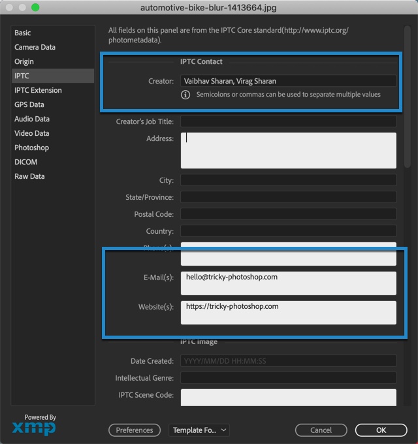Screen dimensions: 418x444
Task: Select IPTC in the sidebar
Action: [53, 76]
